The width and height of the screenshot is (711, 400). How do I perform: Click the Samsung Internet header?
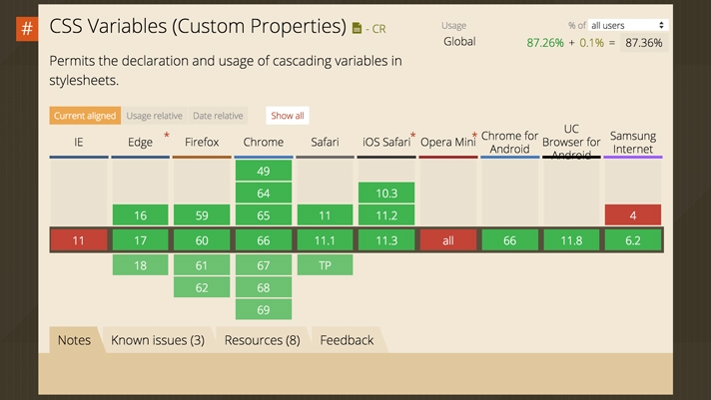[633, 143]
